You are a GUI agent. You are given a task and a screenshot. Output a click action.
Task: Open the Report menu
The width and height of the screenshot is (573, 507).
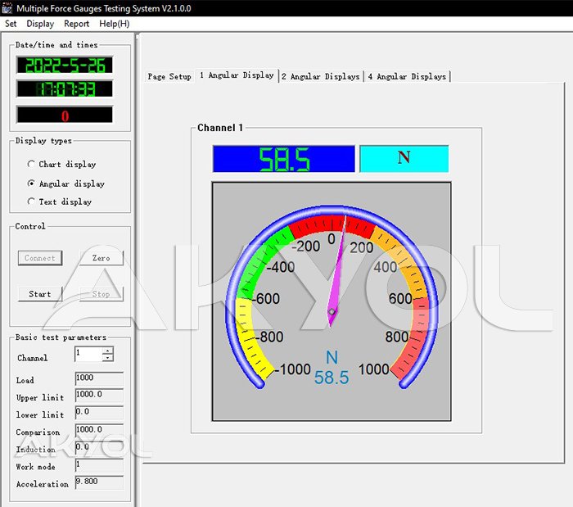click(x=77, y=24)
